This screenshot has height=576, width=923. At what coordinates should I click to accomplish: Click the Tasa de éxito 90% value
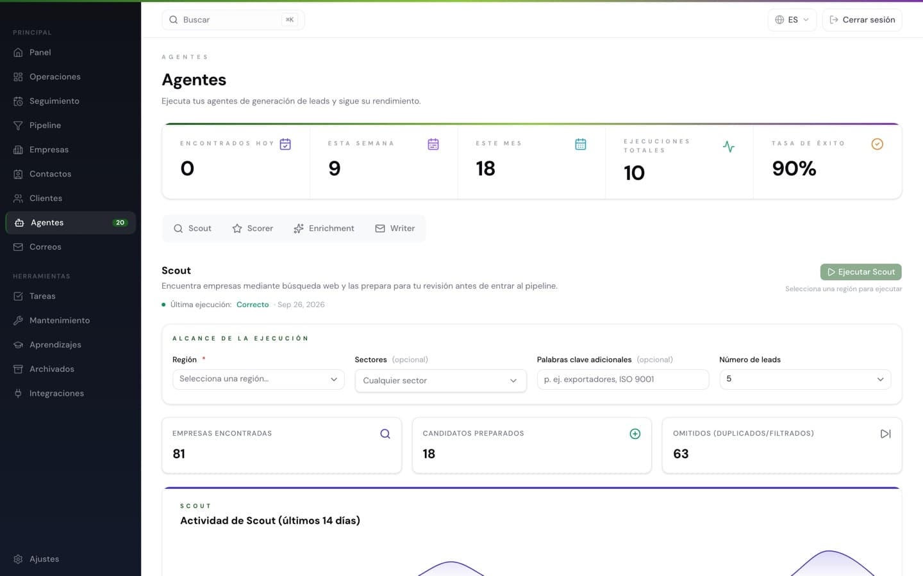tap(794, 168)
